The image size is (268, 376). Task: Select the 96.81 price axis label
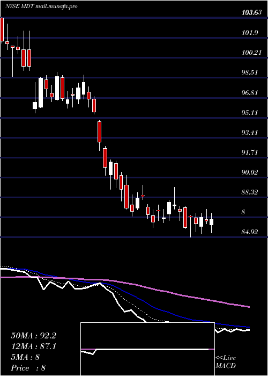250,92
